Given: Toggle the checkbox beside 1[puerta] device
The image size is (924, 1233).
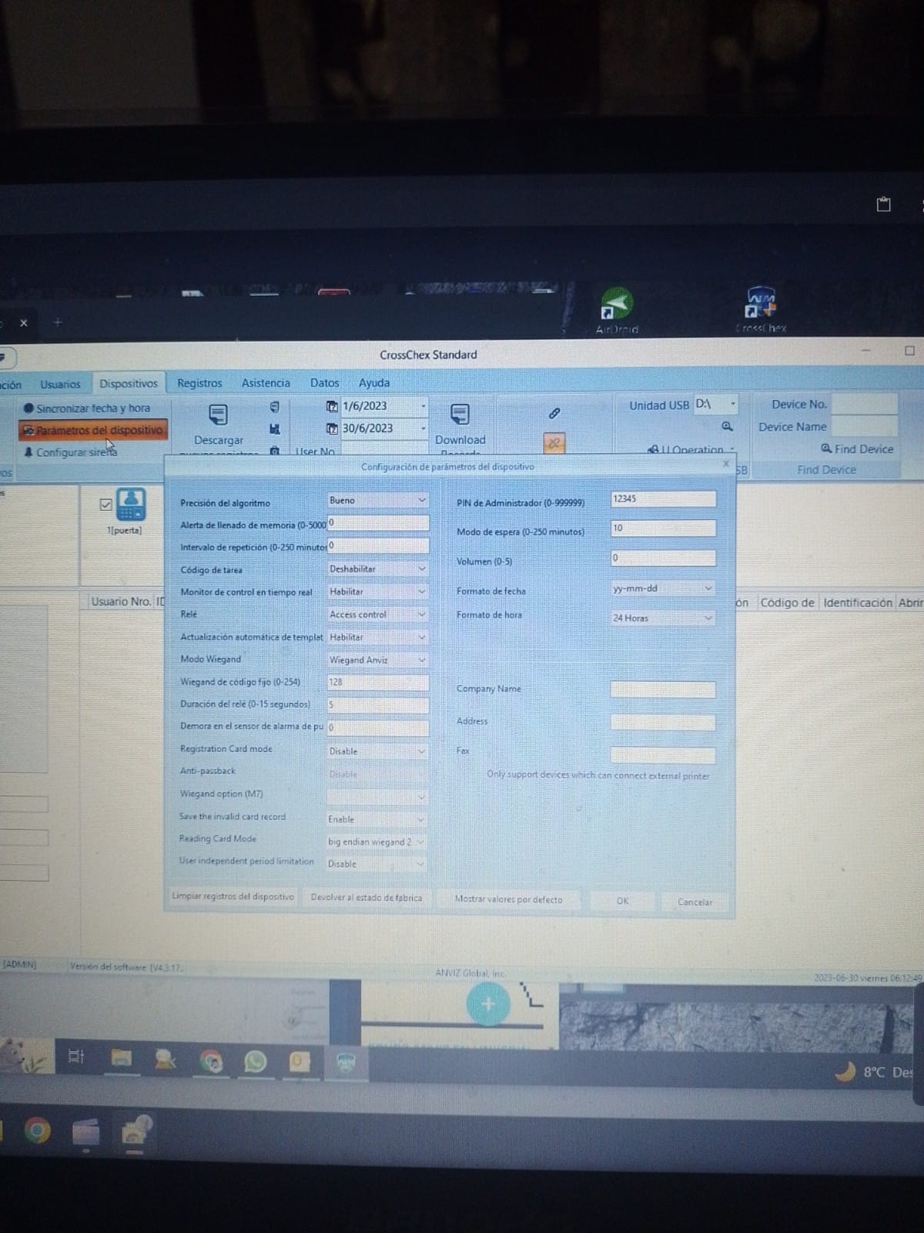Looking at the screenshot, I should point(105,505).
